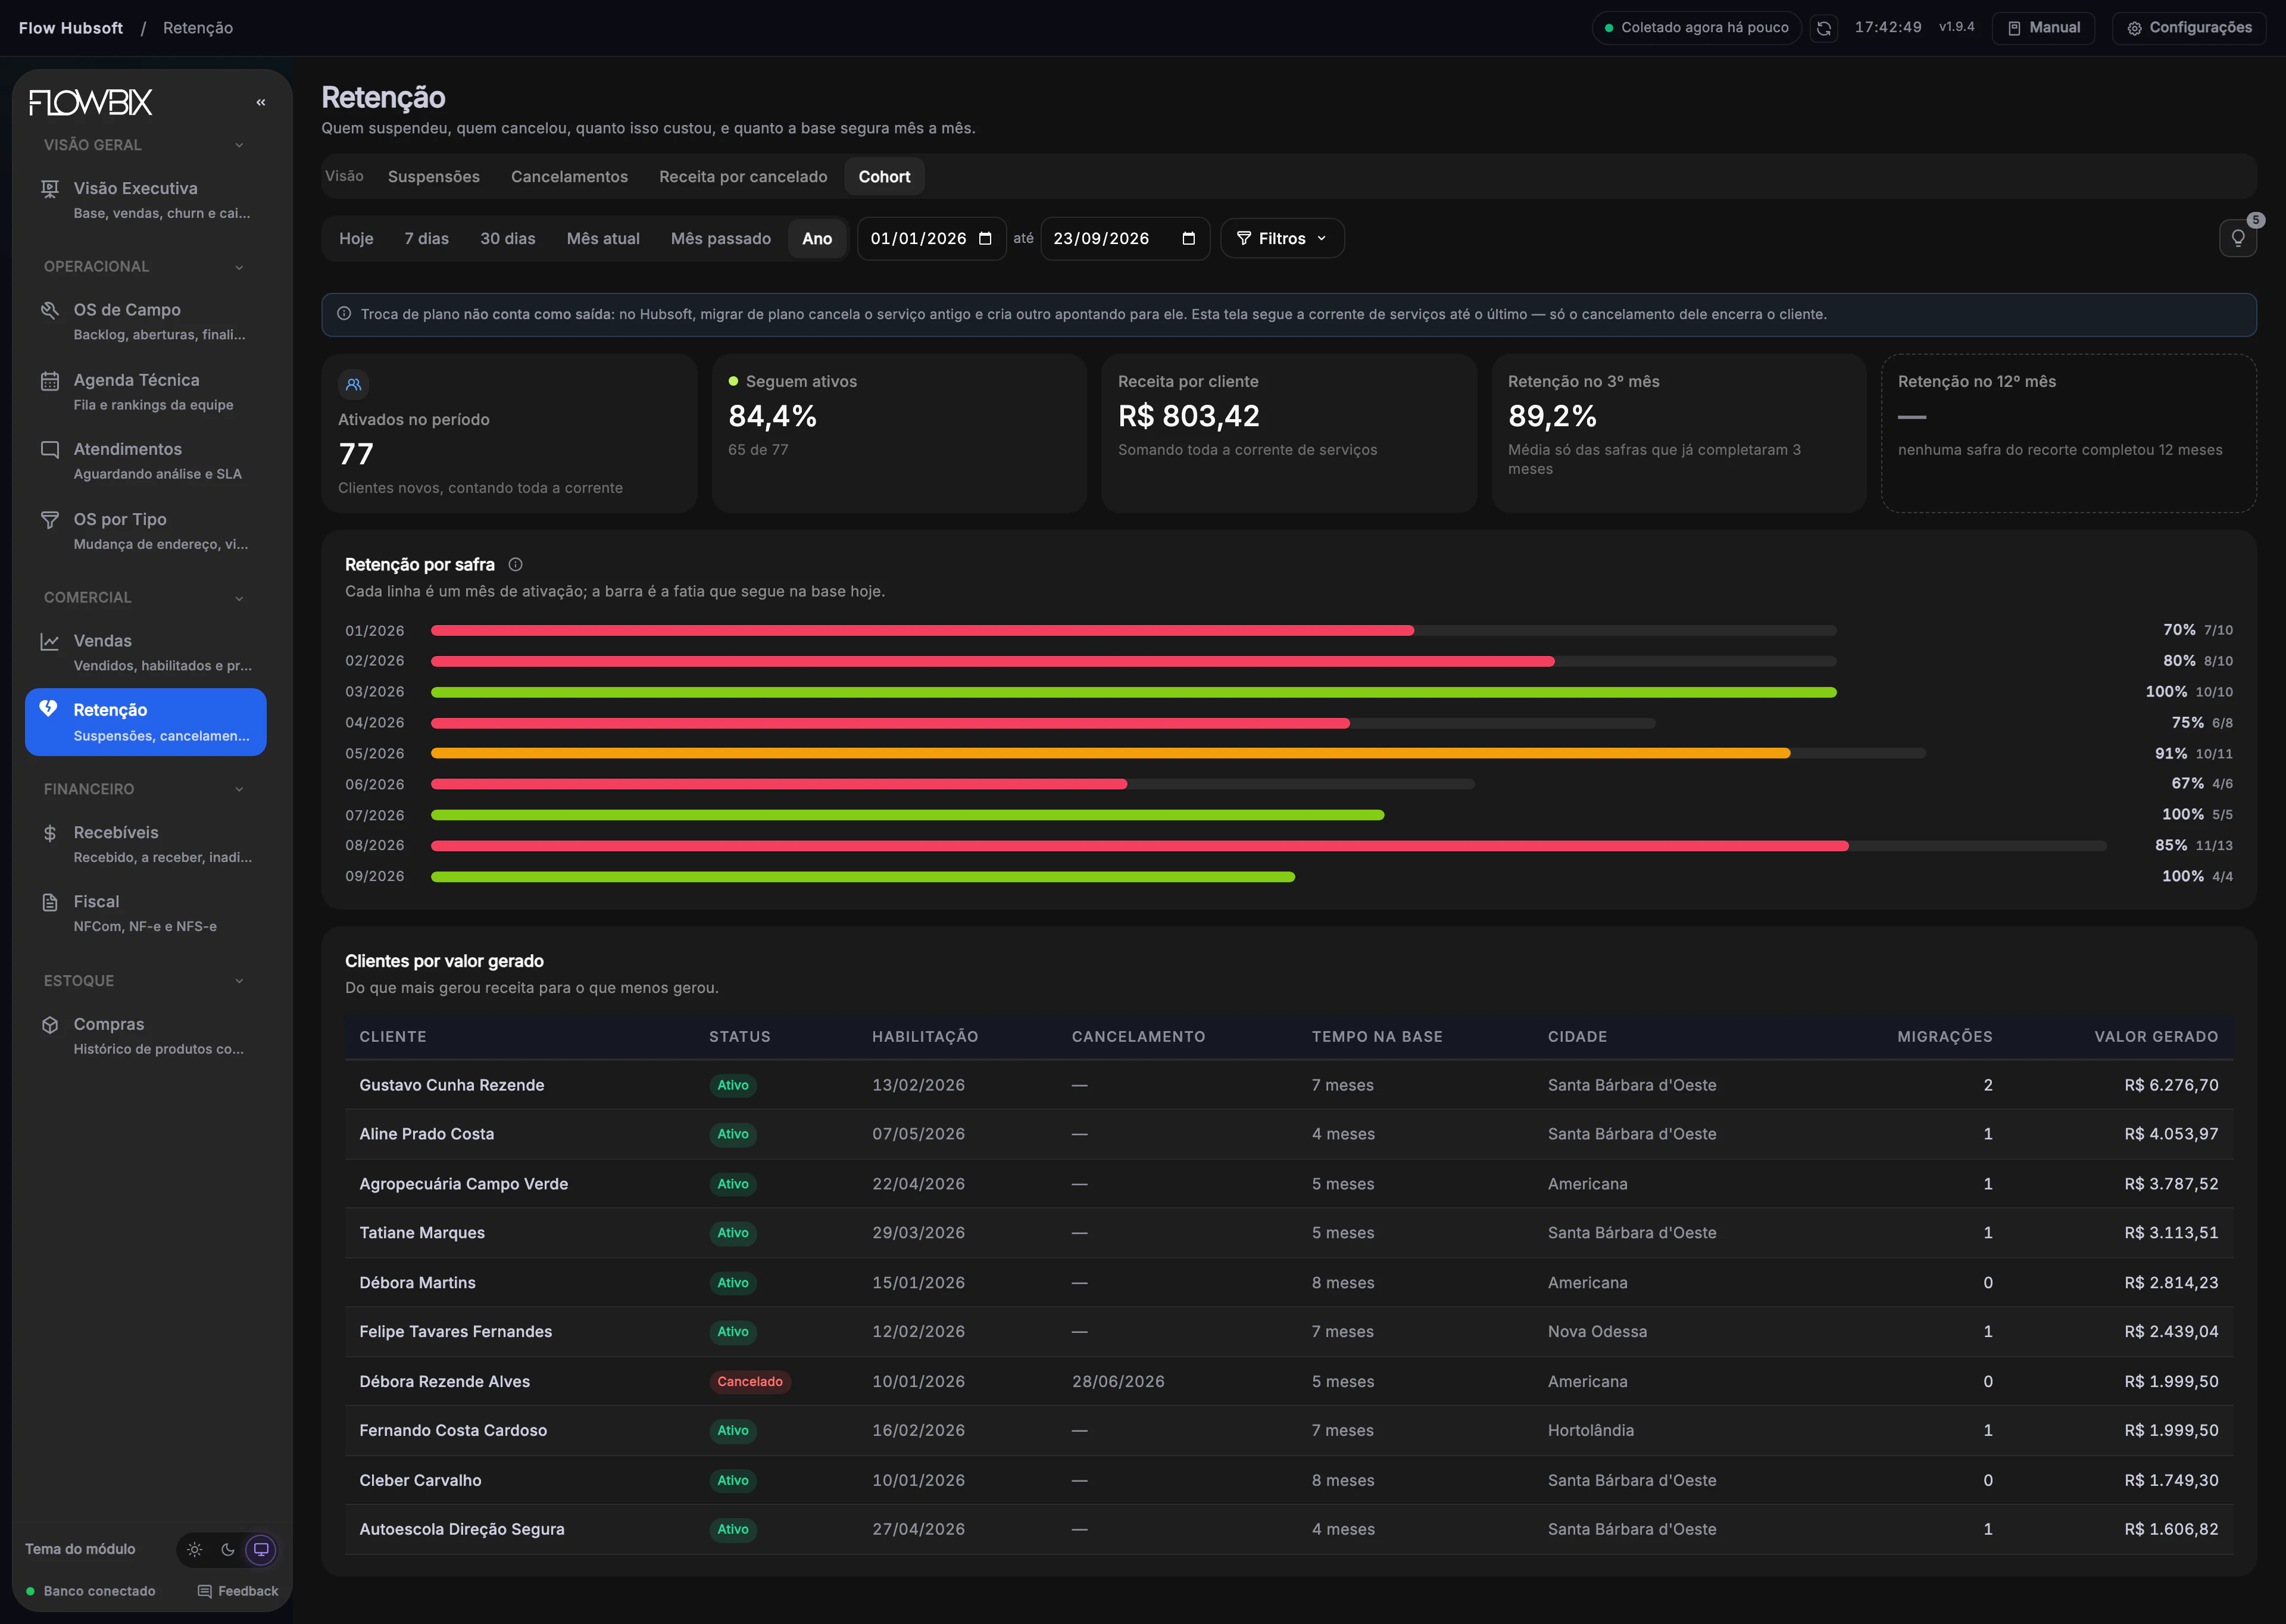Click the 'Retenção no 12º mês' card

tap(2069, 433)
